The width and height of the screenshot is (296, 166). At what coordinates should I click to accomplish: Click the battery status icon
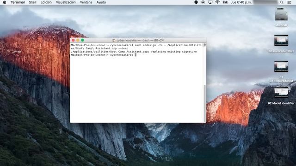225,2
